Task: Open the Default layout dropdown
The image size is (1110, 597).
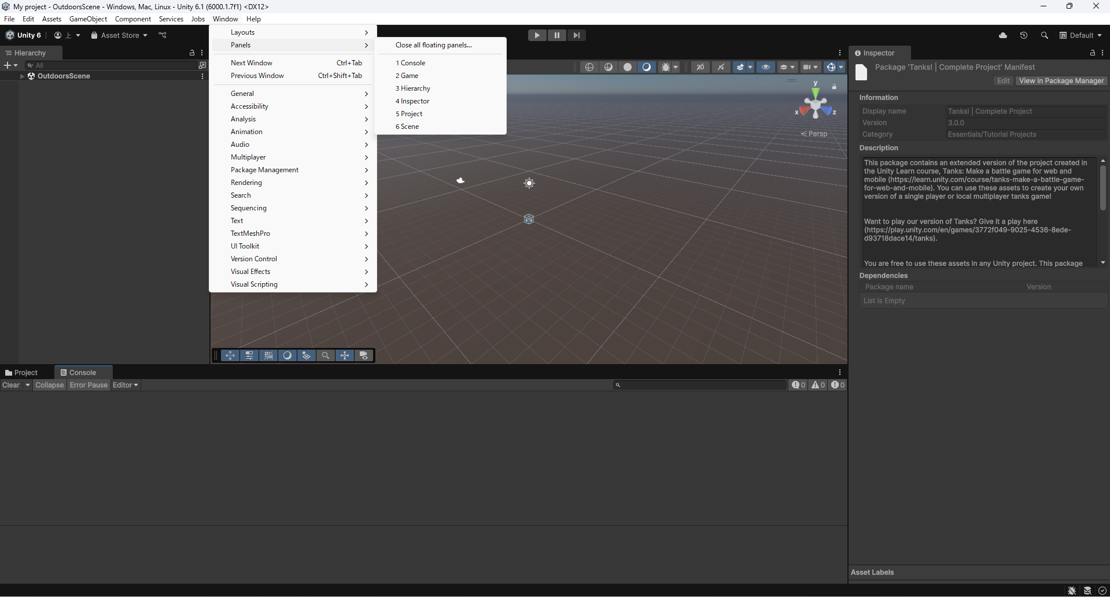Action: tap(1081, 35)
